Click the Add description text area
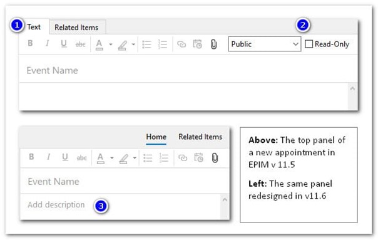Image resolution: width=378 pixels, height=240 pixels. coord(120,206)
